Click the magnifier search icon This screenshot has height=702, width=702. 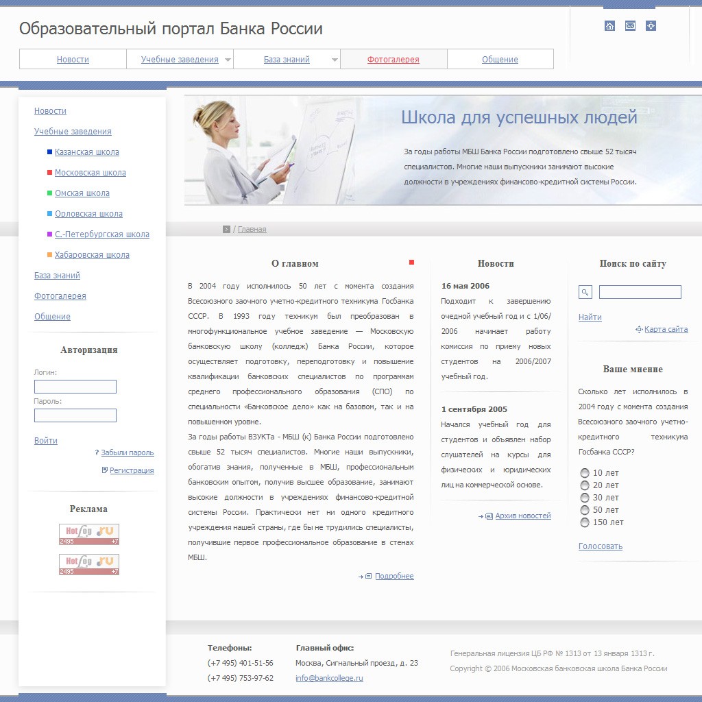585,292
